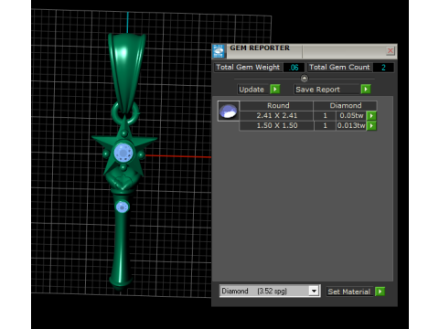This screenshot has height=329, width=439.
Task: Click quantity 1 in 2.41 X 2.41 row
Action: pyautogui.click(x=325, y=116)
